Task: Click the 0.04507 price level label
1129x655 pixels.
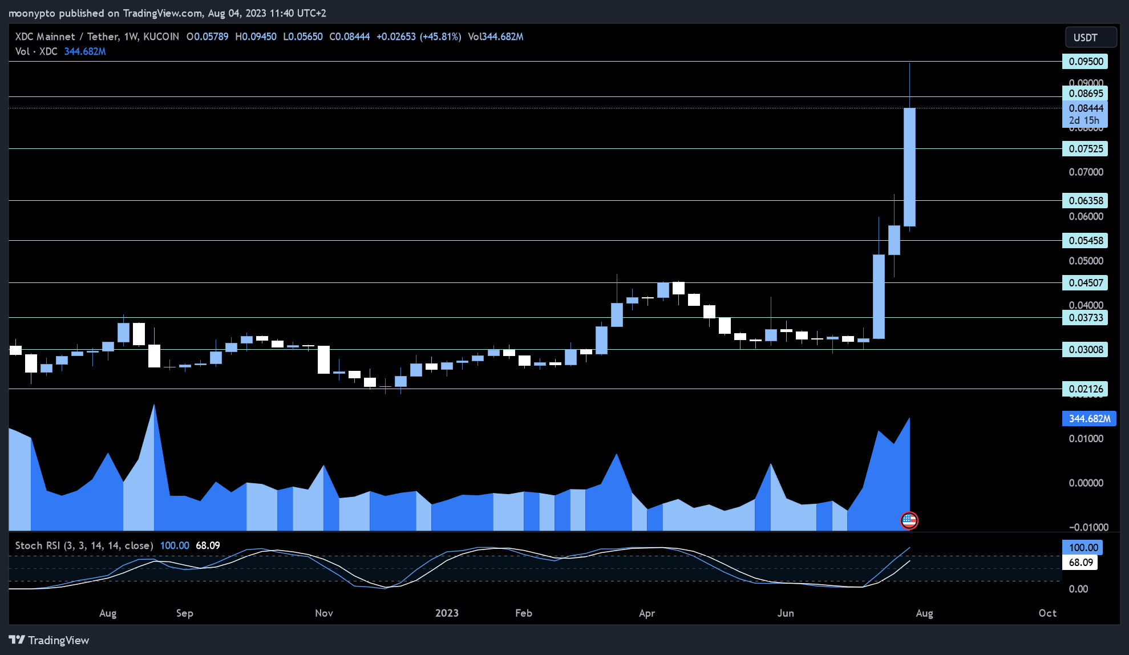Action: 1085,283
